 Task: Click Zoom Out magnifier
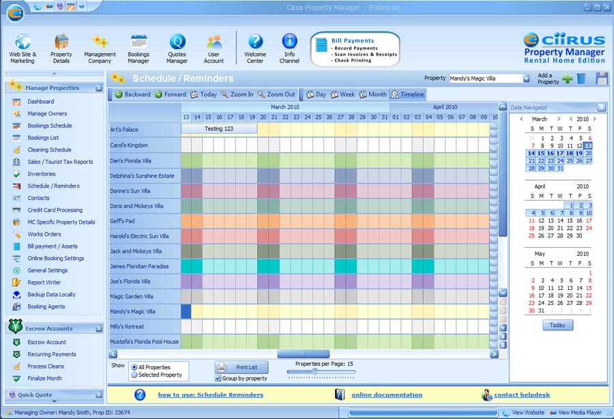pos(276,94)
